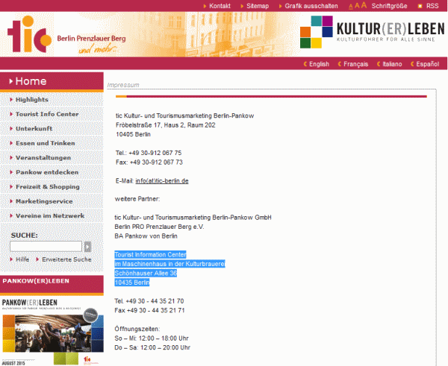Click the Fröbelstraße 17 address line
Image resolution: width=448 pixels, height=366 pixels.
[x=166, y=125]
